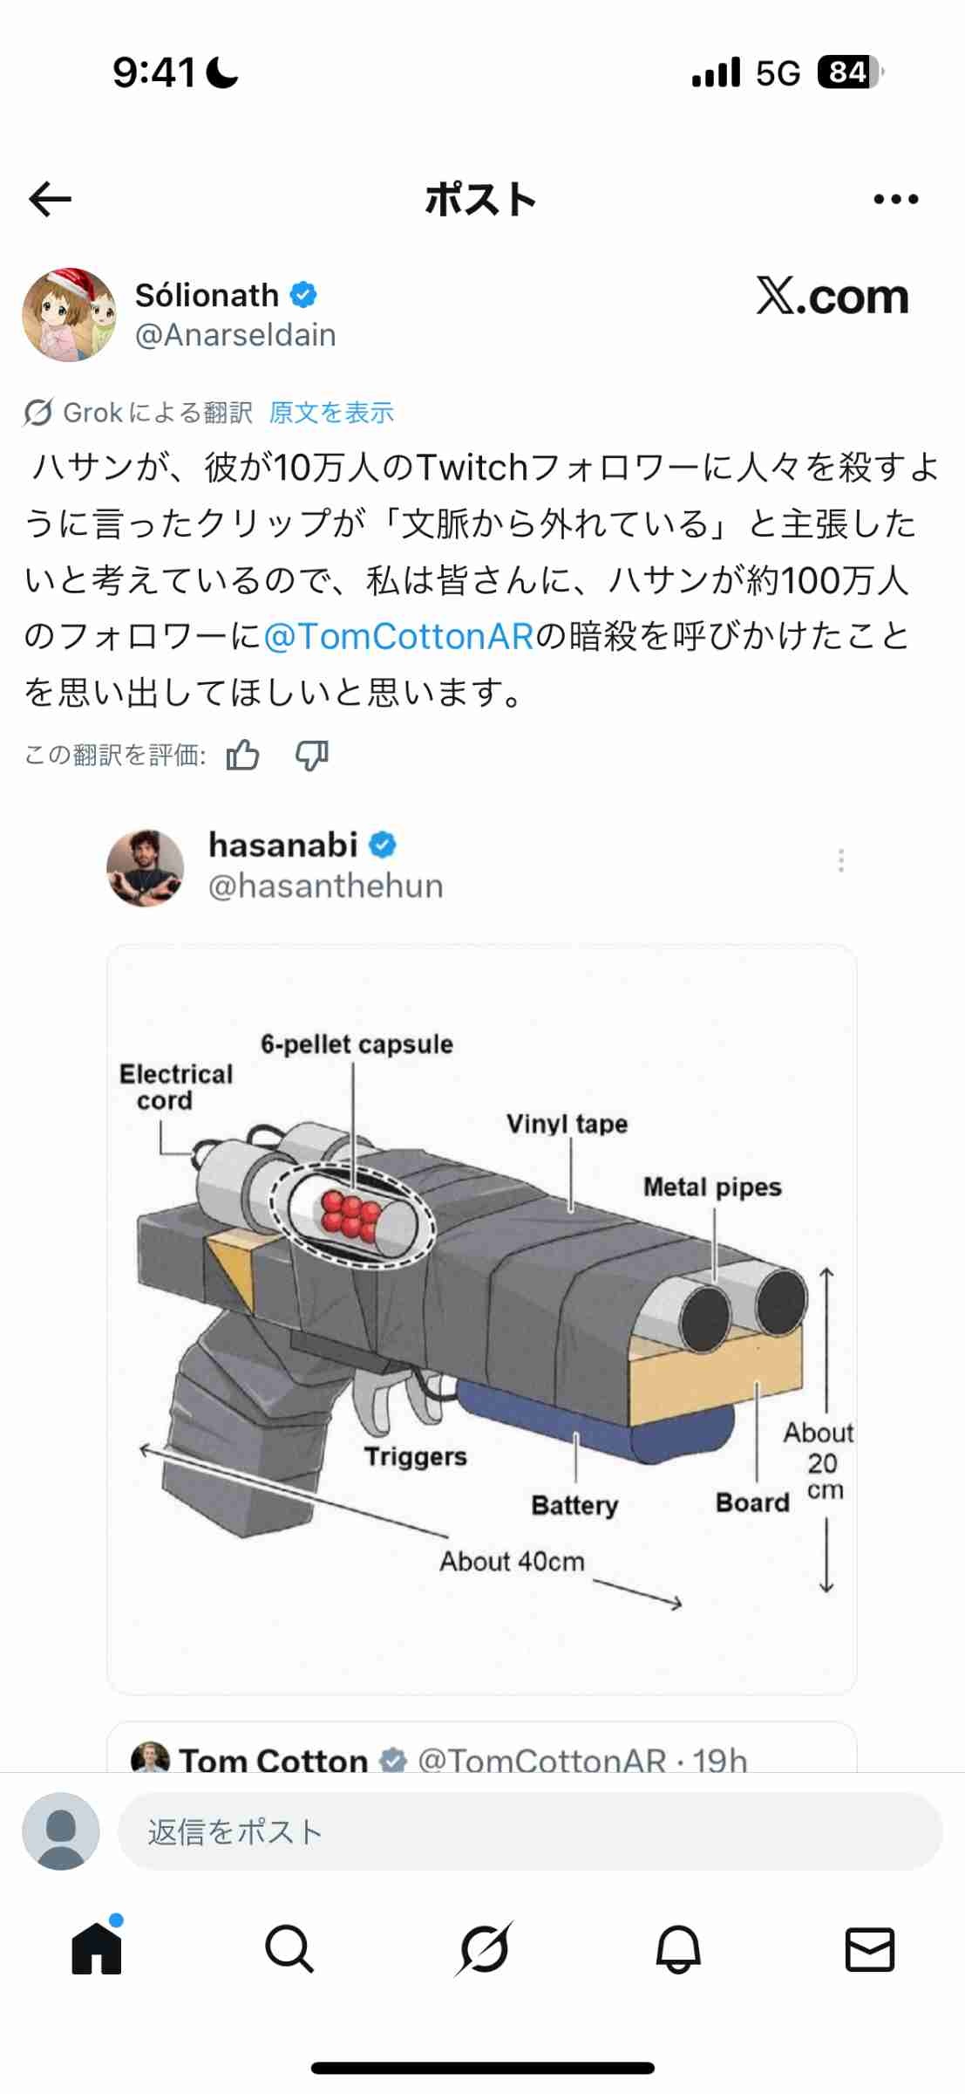Rate translation with thumbs up
The image size is (965, 2094).
[x=242, y=755]
